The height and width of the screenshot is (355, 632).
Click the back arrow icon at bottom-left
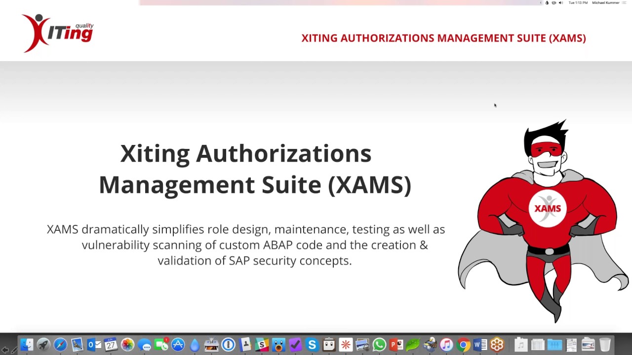tap(5, 350)
